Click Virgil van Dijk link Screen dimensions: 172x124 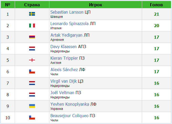64,81
